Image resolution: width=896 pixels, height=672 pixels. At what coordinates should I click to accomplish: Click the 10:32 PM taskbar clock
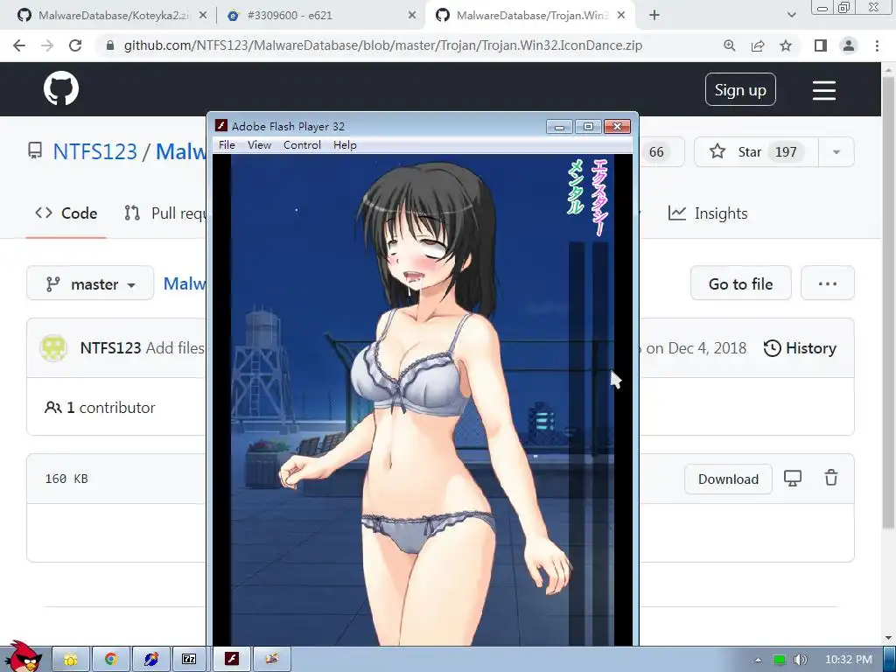(849, 660)
